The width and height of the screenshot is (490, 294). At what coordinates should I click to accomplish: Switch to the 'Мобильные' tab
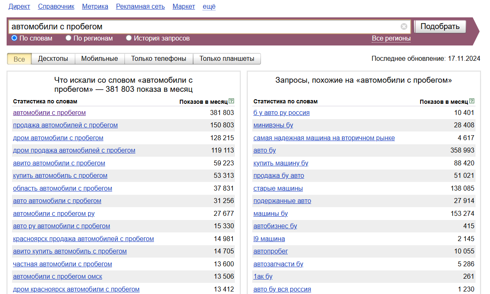click(x=100, y=59)
